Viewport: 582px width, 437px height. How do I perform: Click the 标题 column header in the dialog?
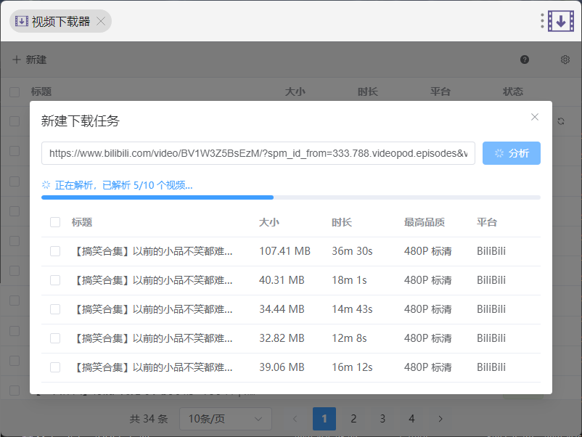tap(82, 222)
